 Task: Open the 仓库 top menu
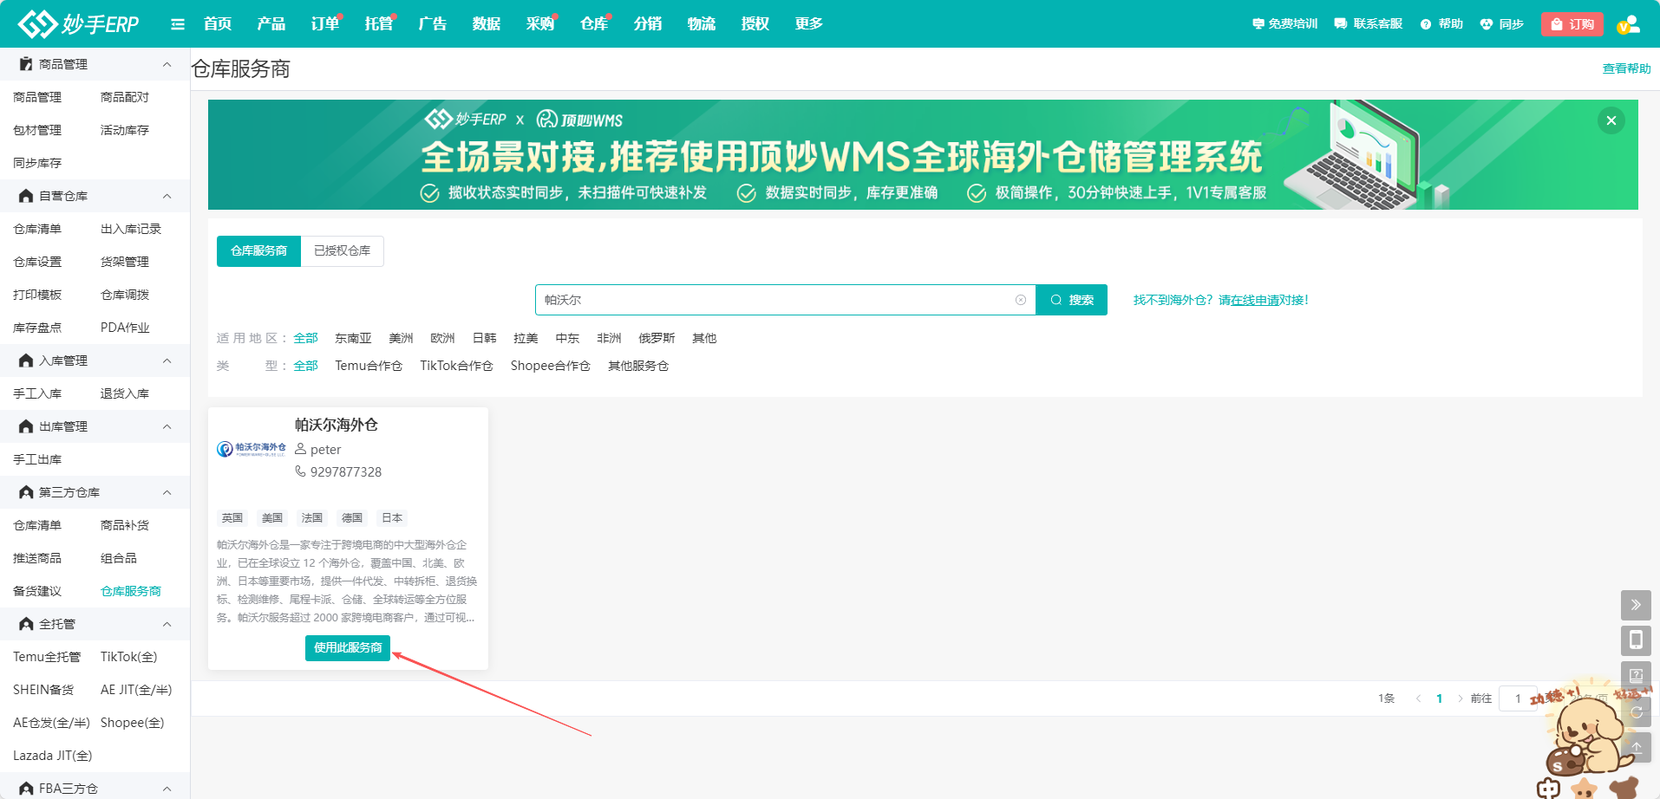point(593,24)
